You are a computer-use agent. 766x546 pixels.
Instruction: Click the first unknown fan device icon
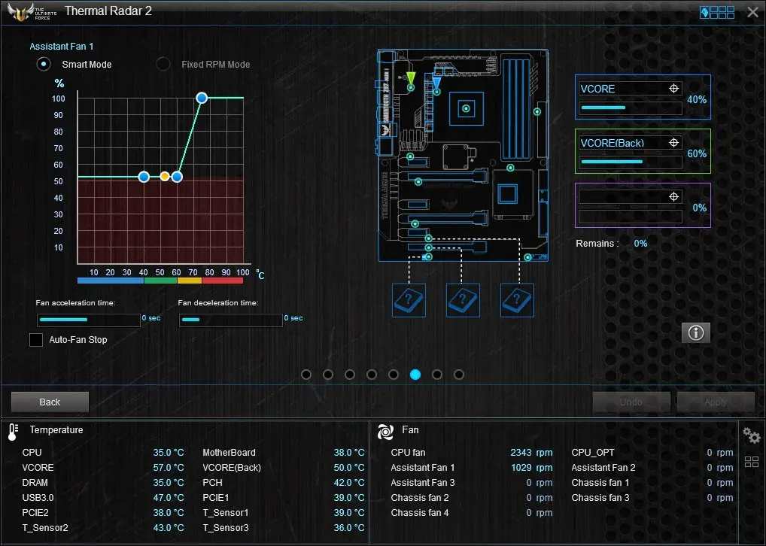point(409,300)
